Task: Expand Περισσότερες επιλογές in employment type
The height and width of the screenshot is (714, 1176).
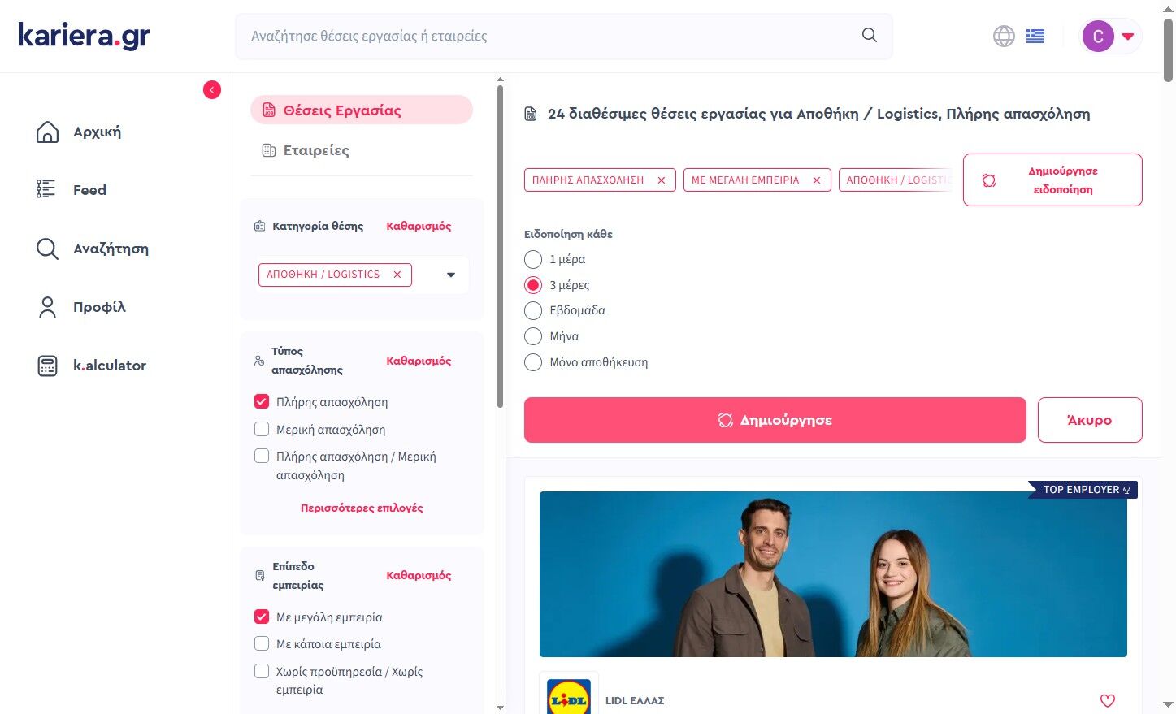Action: [362, 508]
